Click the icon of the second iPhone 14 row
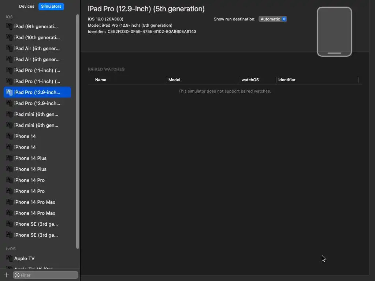 pos(9,147)
